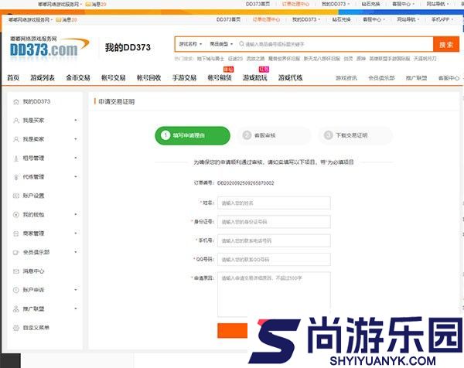Click the 代练管理 sidebar icon
464x368 pixels.
point(16,177)
